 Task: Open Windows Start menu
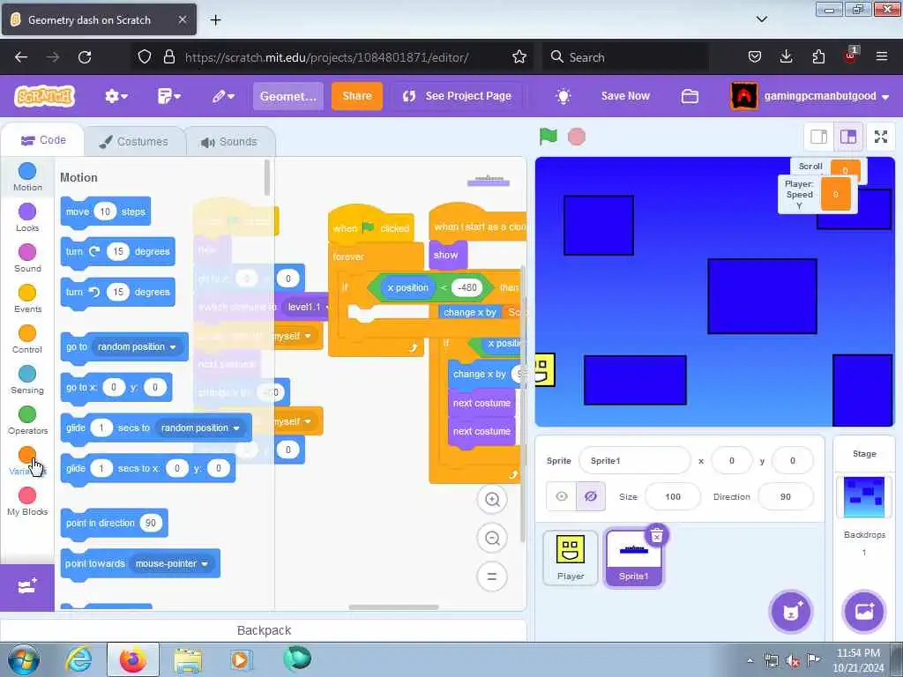(24, 659)
